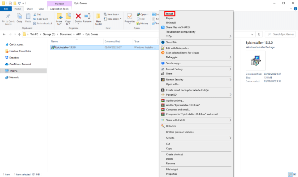Expand the PowerISO submenu
The height and width of the screenshot is (177, 298).
point(196,95)
